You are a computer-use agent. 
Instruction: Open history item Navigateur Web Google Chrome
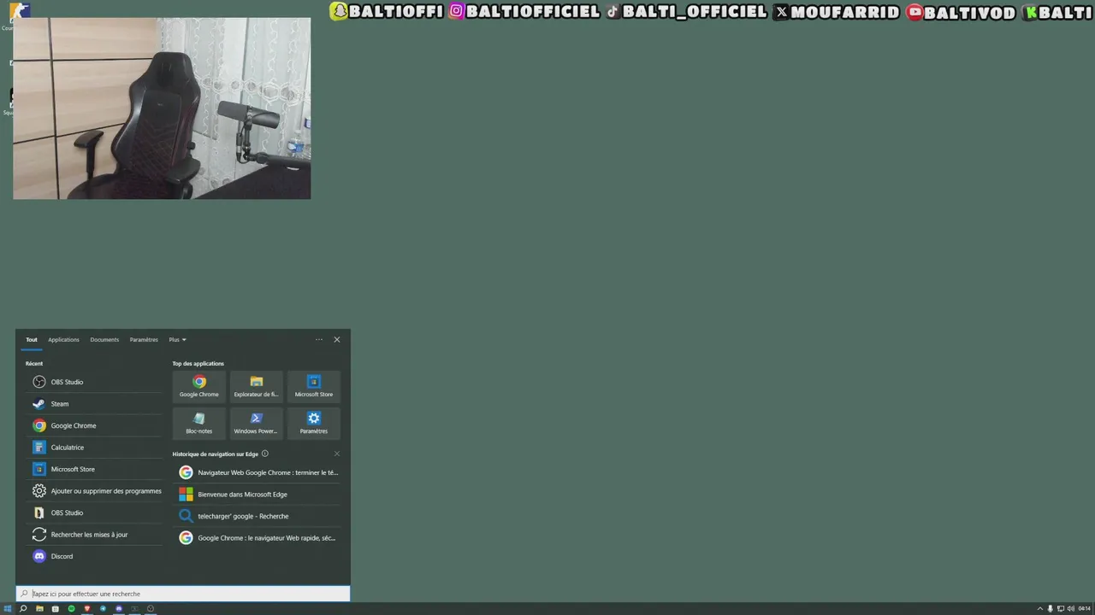[x=257, y=472]
